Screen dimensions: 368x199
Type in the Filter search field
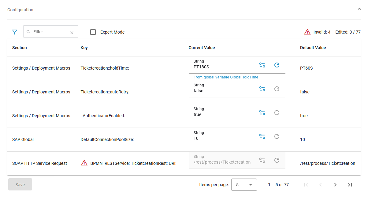point(49,32)
